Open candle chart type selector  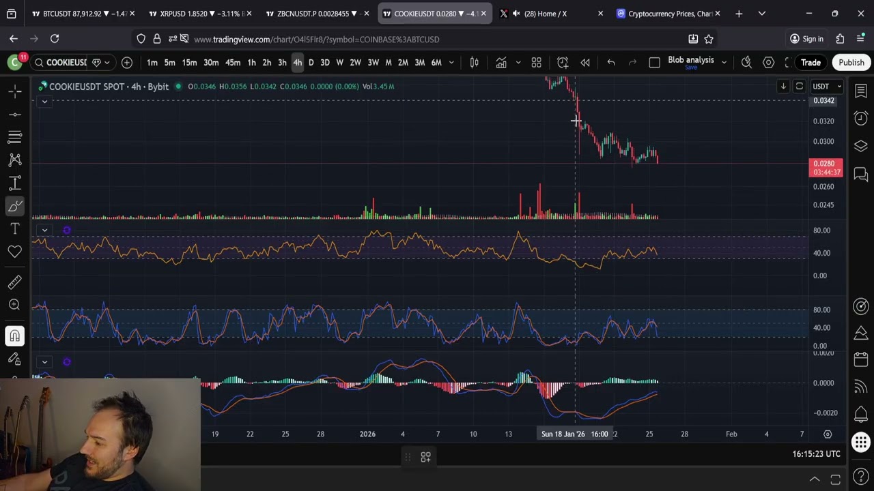point(474,63)
